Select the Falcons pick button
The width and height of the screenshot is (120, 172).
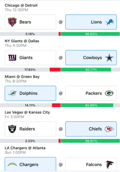pyautogui.click(x=91, y=164)
